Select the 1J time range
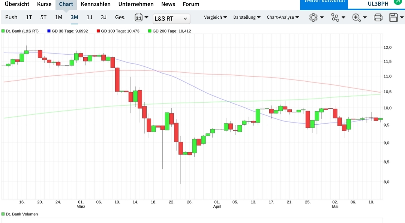 89,17
